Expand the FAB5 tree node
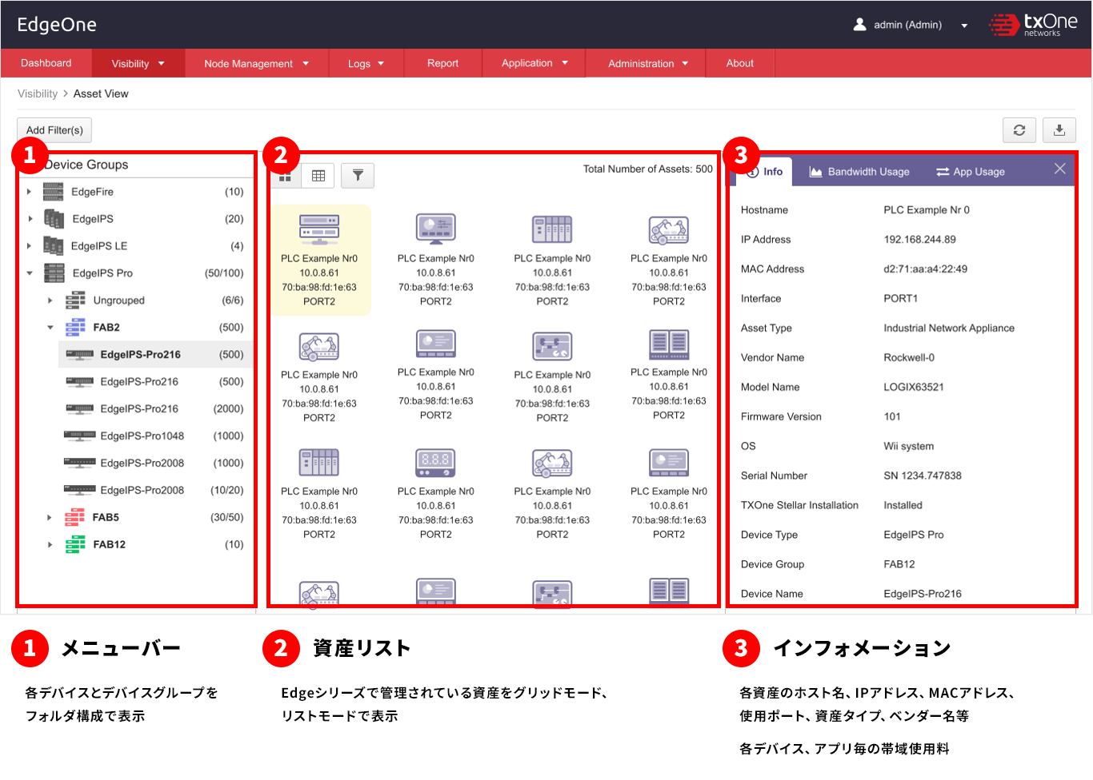Viewport: 1093px width, 780px height. [50, 517]
